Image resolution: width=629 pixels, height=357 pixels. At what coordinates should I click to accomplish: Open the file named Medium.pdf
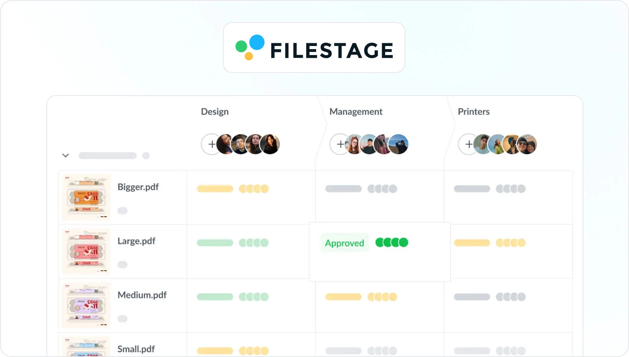coord(142,295)
